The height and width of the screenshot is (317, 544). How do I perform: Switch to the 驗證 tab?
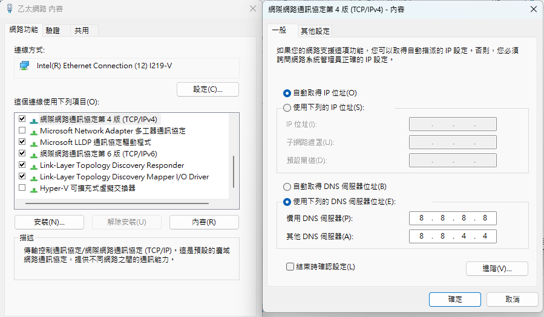(53, 30)
